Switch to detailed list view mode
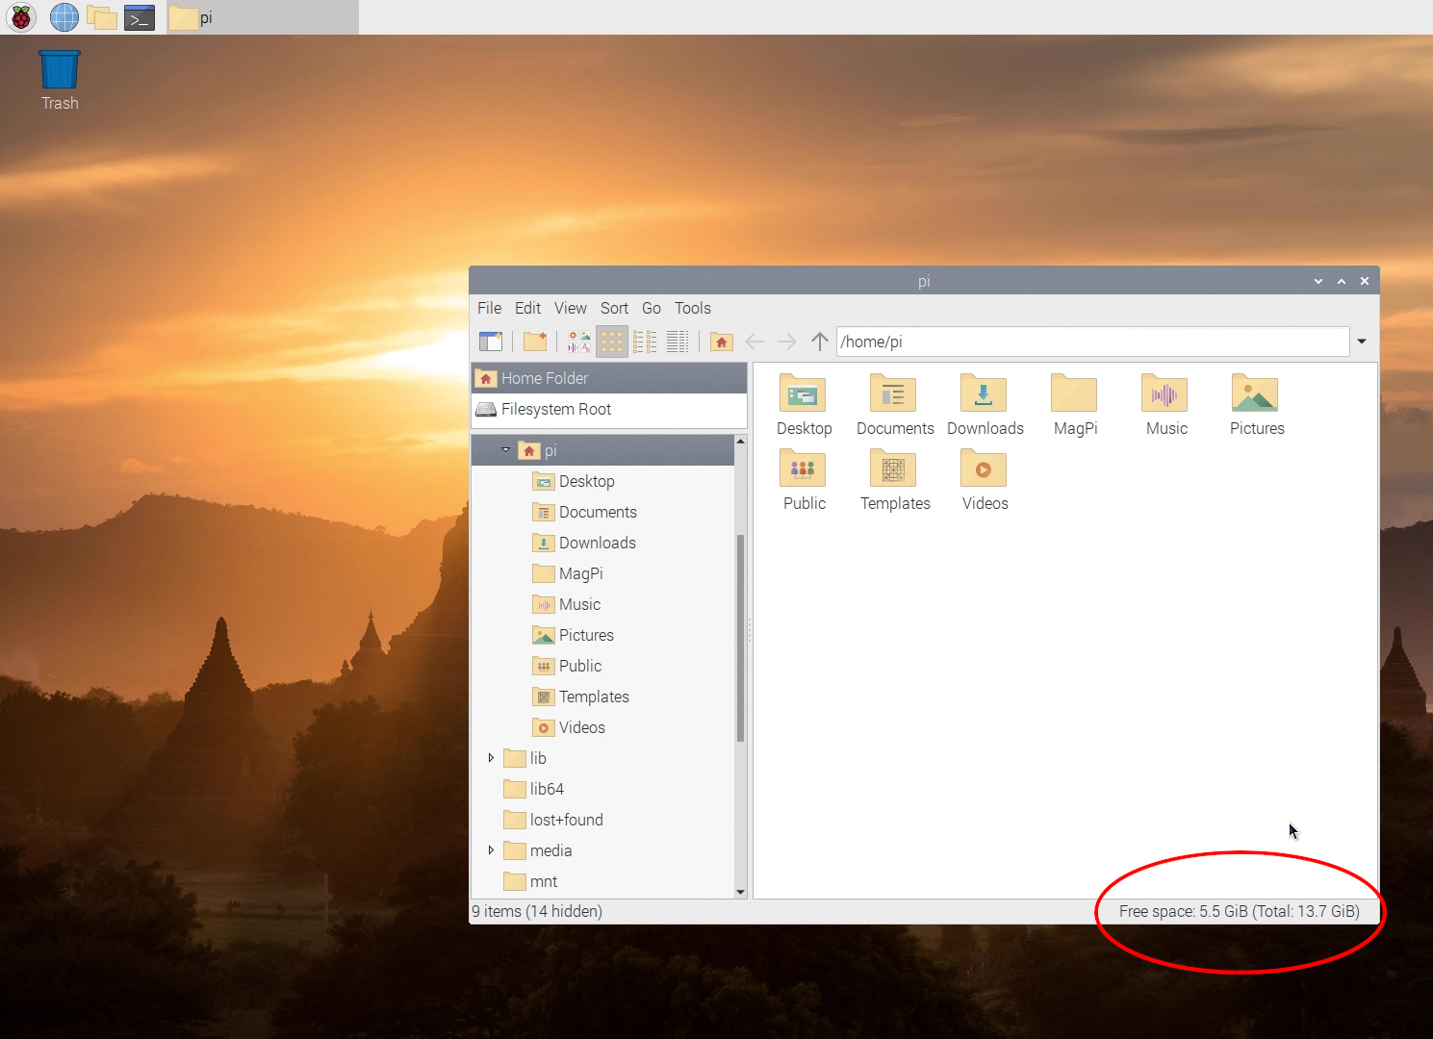 677,342
